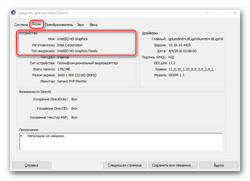
Task: Open the Звук tab
Action: point(80,25)
